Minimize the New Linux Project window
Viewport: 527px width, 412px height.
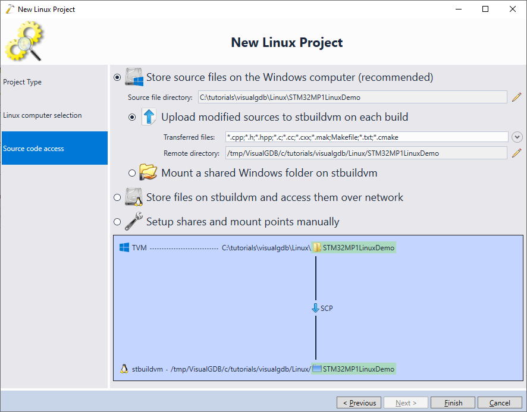click(459, 9)
